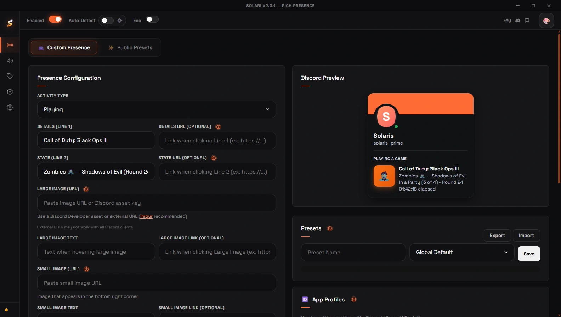The width and height of the screenshot is (561, 317).
Task: Open the theme palette button
Action: click(546, 21)
